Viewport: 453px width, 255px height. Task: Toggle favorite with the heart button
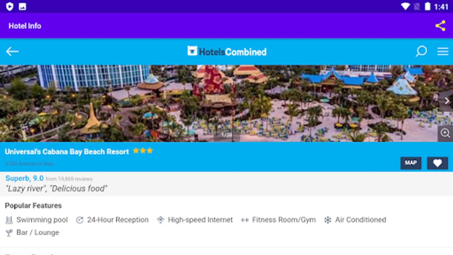tap(437, 163)
